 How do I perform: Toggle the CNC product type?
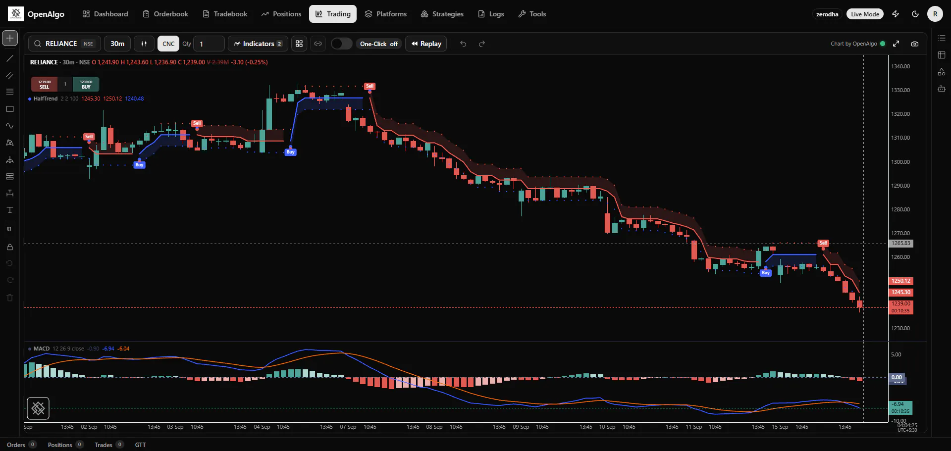[168, 44]
